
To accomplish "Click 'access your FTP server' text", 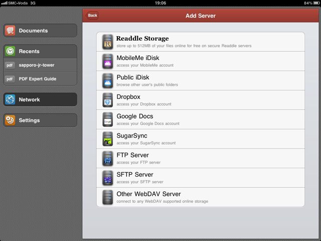I will [138, 163].
